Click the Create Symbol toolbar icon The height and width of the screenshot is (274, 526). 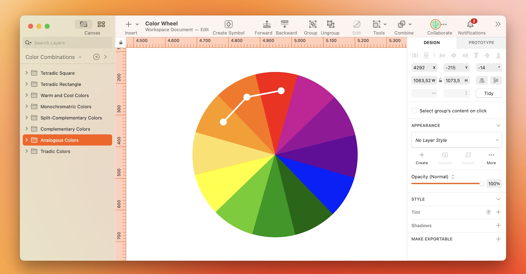(228, 24)
